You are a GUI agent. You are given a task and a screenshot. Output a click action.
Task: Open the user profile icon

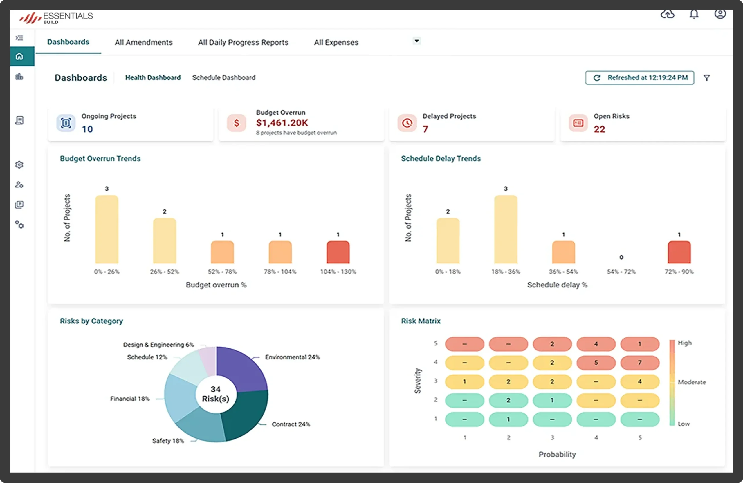coord(720,14)
